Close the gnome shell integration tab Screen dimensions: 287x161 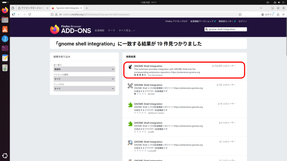[81, 8]
